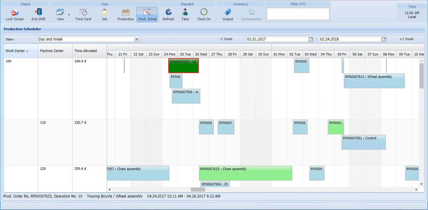Select the RP0000 bar on 26 Wed in row 110

click(206, 127)
